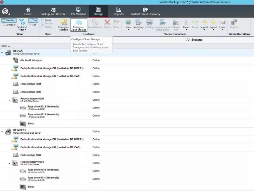This screenshot has width=254, height=191.
Task: Open the Erase dropdown arrow
Action: click(x=222, y=30)
